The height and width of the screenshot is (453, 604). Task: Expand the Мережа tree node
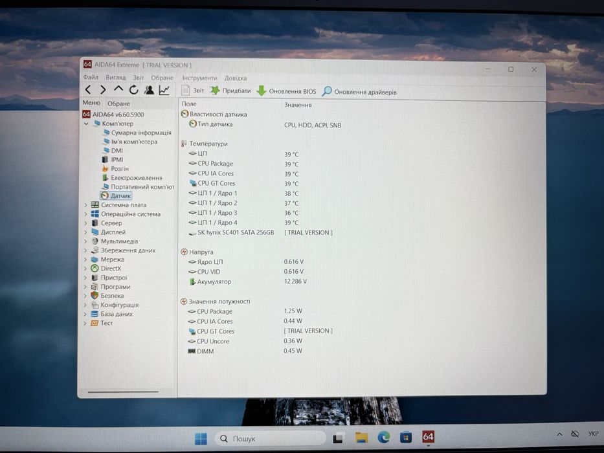tap(85, 260)
